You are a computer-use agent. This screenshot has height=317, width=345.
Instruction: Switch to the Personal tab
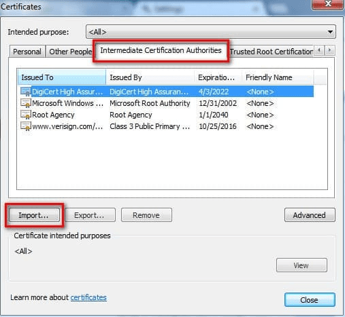pyautogui.click(x=27, y=52)
